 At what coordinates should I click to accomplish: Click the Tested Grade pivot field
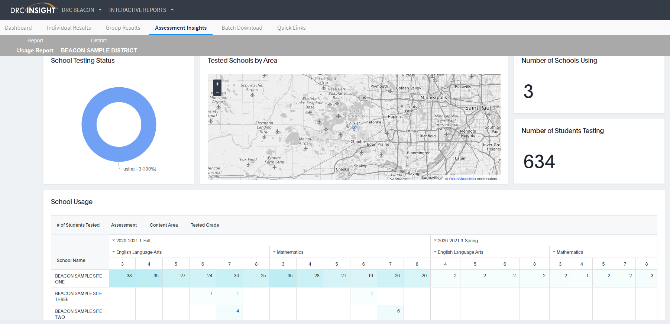click(205, 225)
